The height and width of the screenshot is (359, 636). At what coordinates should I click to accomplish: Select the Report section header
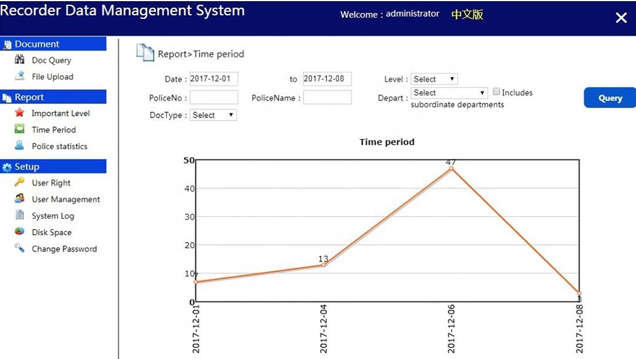53,97
